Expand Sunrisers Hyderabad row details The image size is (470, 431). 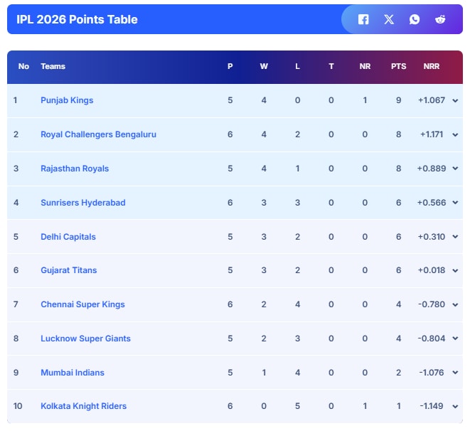pos(455,203)
